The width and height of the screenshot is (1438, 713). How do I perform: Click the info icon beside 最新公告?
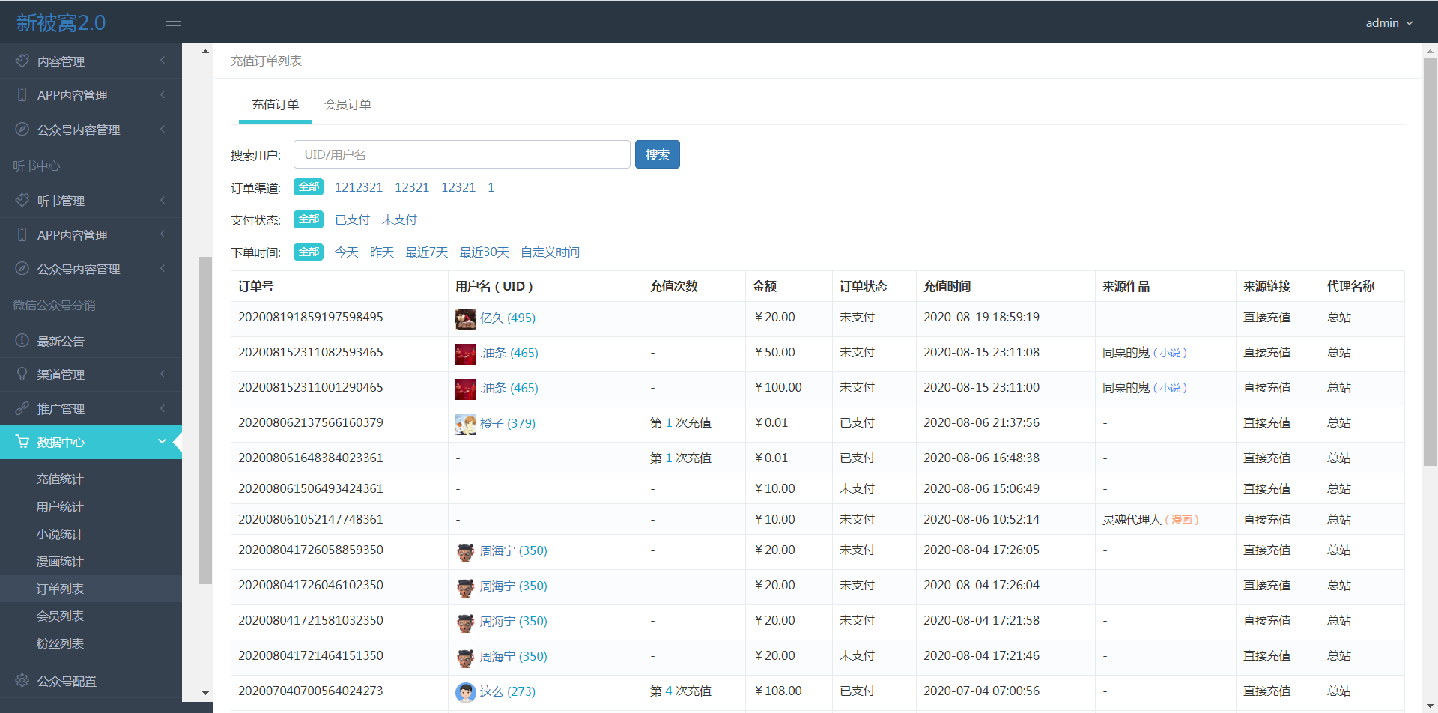coord(22,341)
